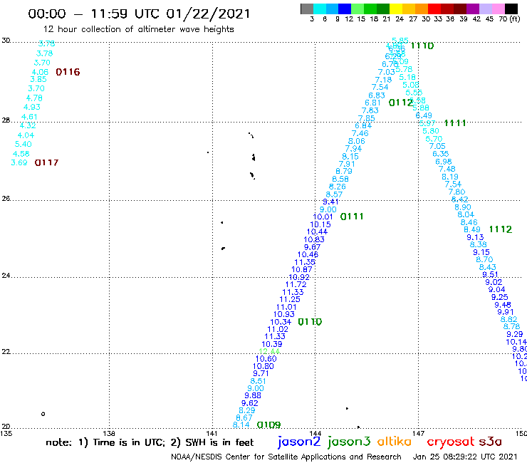527x463 pixels.
Task: Click the wave height value '10.01'
Action: click(323, 217)
